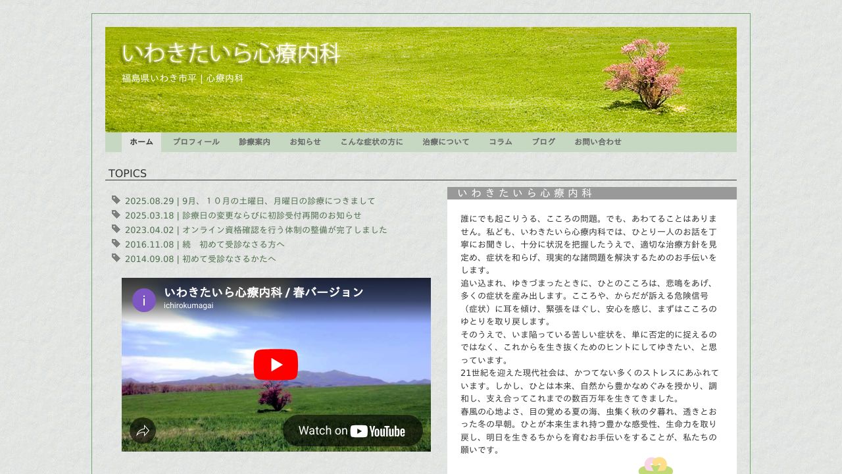Click the YouTube logo in Watch on YouTube
The image size is (842, 474).
click(x=359, y=431)
